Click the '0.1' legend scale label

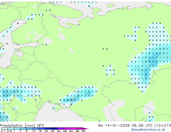coord(3,131)
